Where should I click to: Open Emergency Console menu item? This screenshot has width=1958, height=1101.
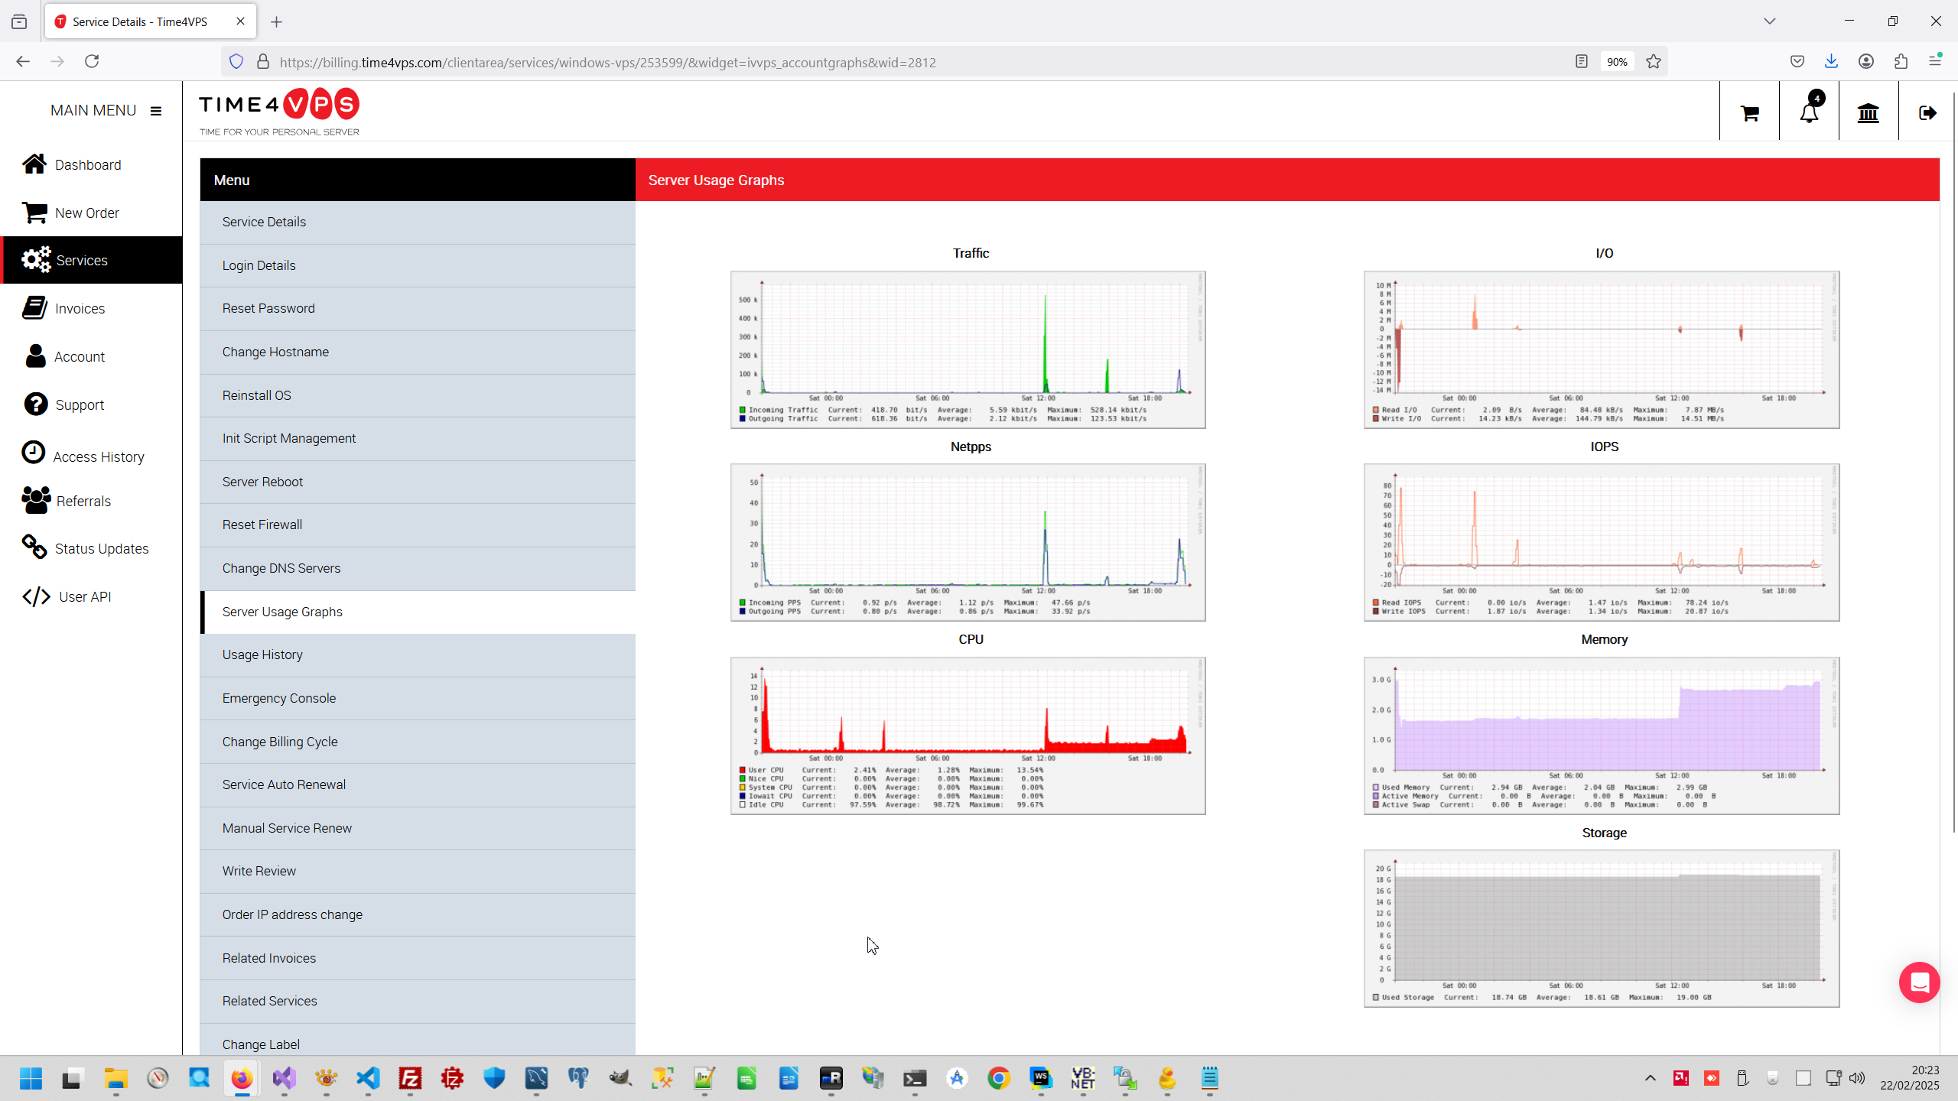tap(279, 698)
